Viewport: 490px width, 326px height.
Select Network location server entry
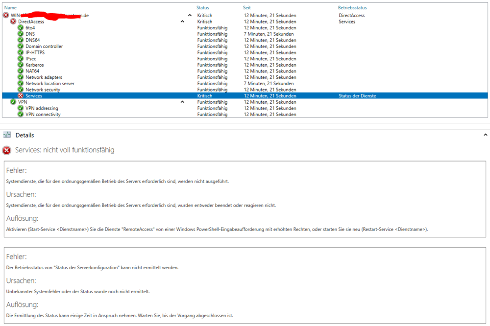pos(50,83)
